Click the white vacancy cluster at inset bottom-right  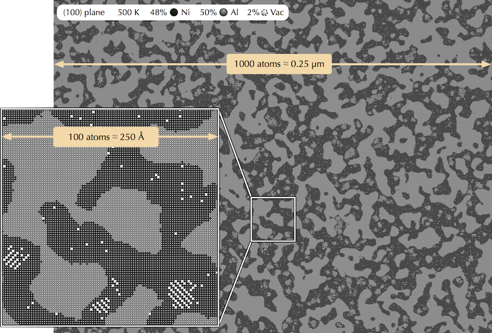(x=181, y=291)
